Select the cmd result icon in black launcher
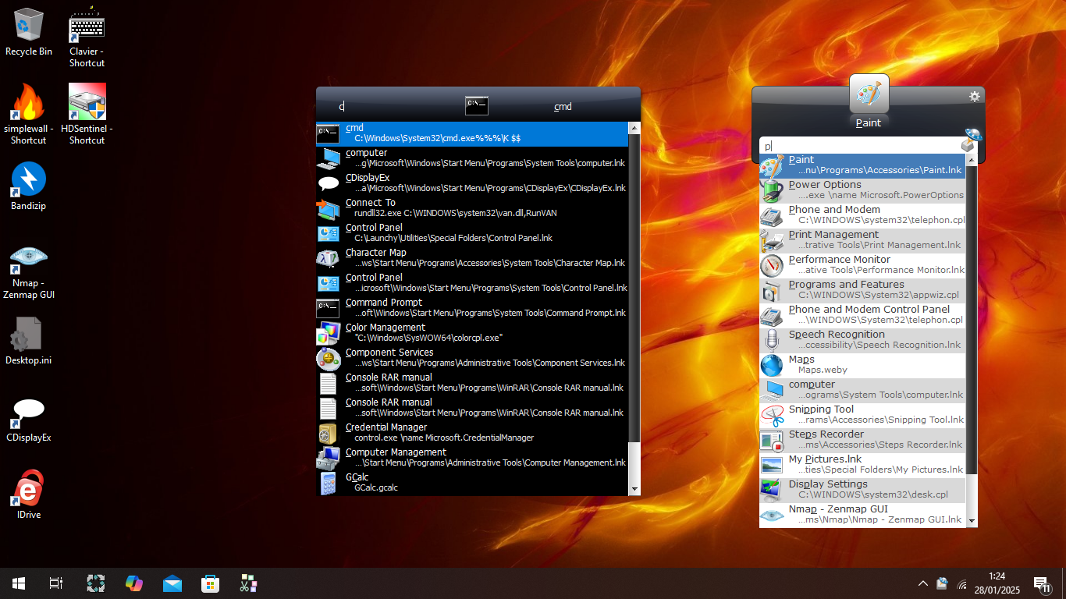1066x599 pixels. pyautogui.click(x=329, y=133)
